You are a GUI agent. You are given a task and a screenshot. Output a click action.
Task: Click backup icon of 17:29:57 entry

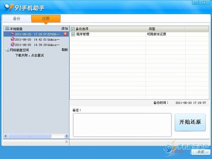click(x=13, y=34)
